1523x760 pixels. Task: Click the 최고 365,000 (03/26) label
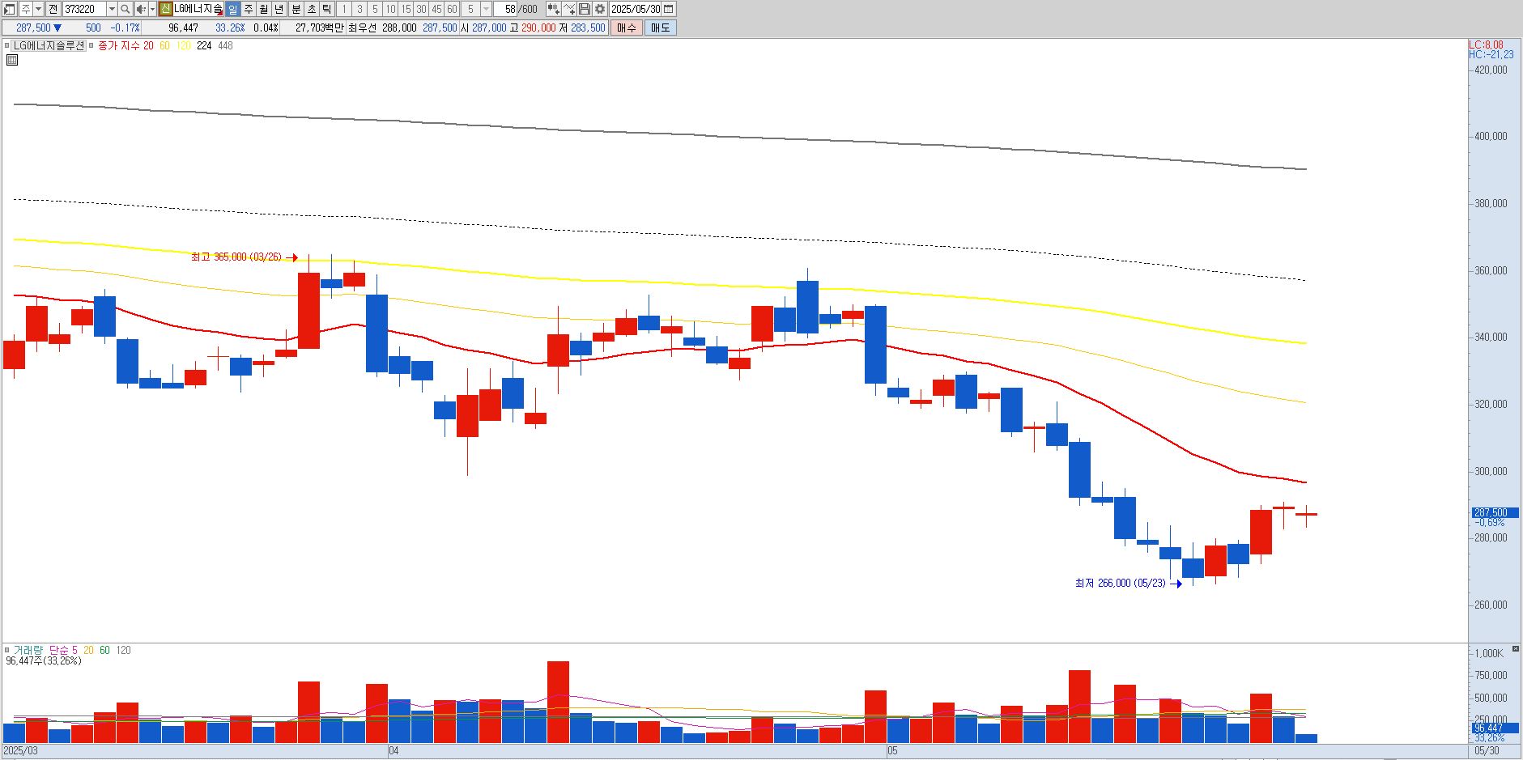click(x=236, y=257)
